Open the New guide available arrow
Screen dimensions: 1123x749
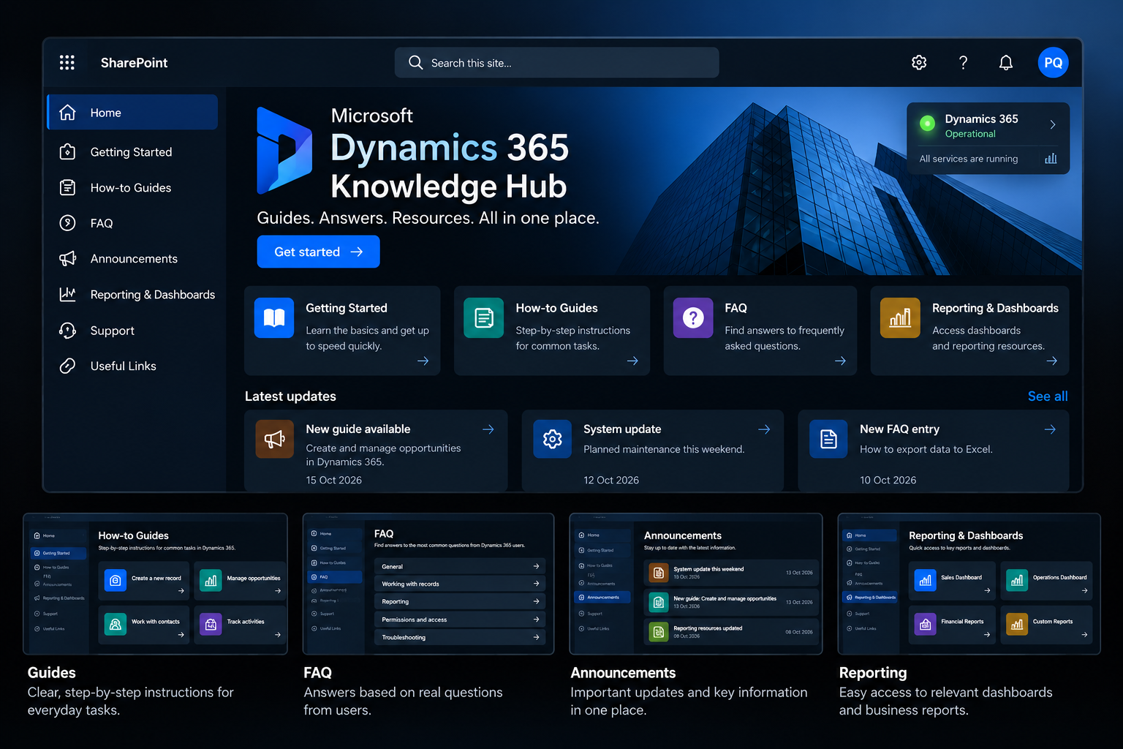[488, 429]
